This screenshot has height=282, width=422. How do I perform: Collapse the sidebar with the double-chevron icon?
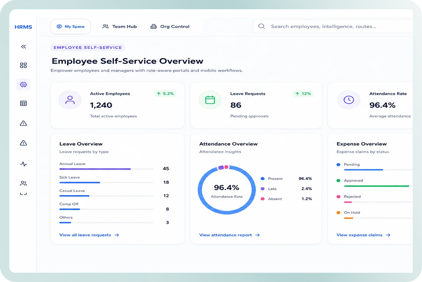[x=23, y=47]
